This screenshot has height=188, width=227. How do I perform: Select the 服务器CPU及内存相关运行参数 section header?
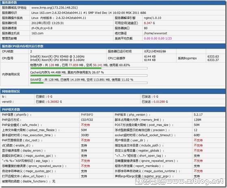point(112,46)
